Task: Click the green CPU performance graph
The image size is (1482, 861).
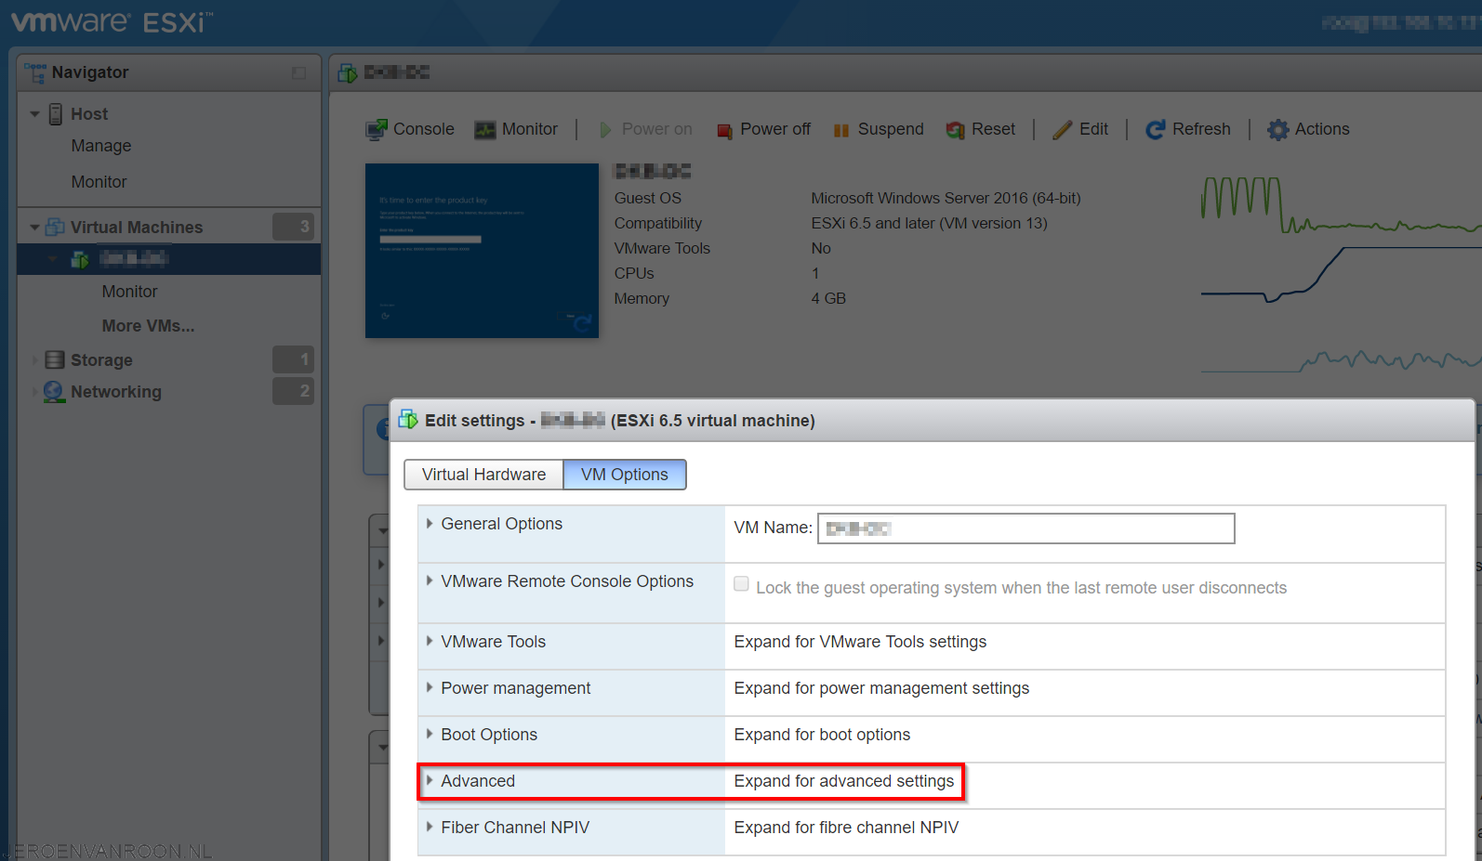Action: (x=1340, y=205)
